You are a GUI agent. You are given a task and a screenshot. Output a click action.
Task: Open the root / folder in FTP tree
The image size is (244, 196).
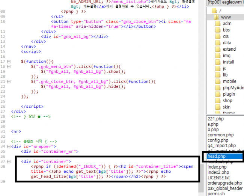pos(214,11)
